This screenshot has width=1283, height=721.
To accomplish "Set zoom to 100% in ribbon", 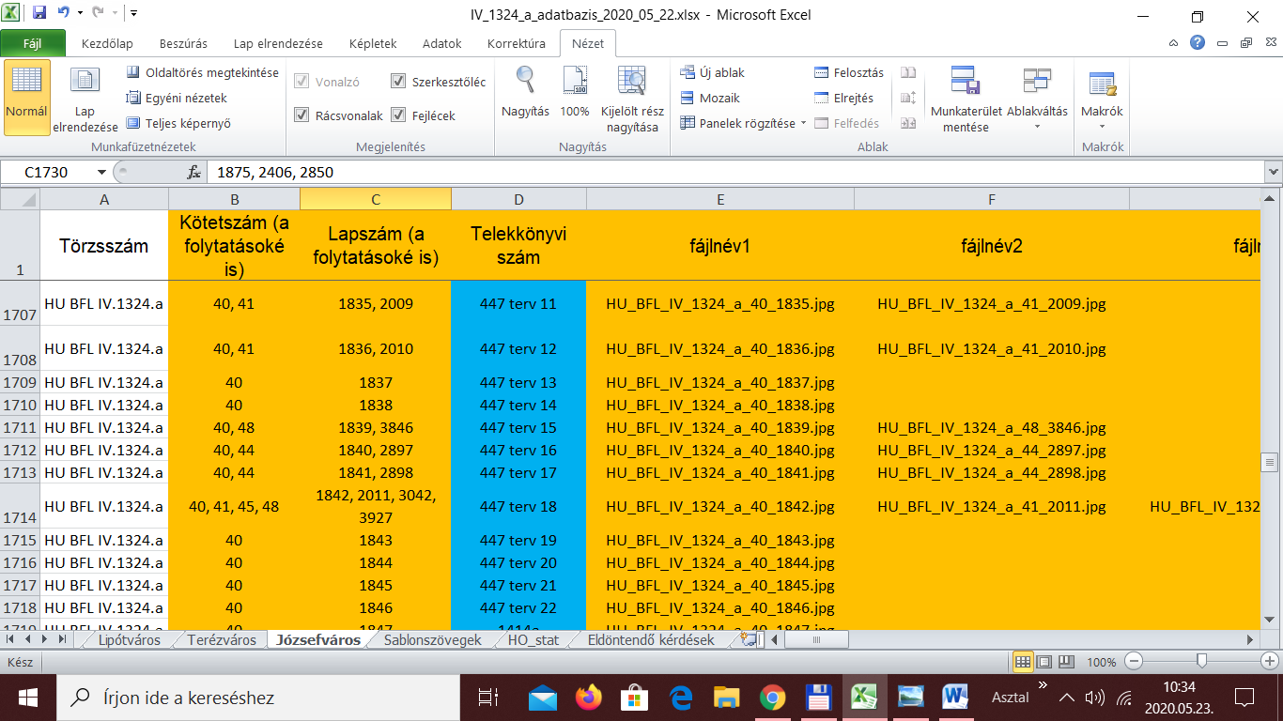I will click(575, 82).
